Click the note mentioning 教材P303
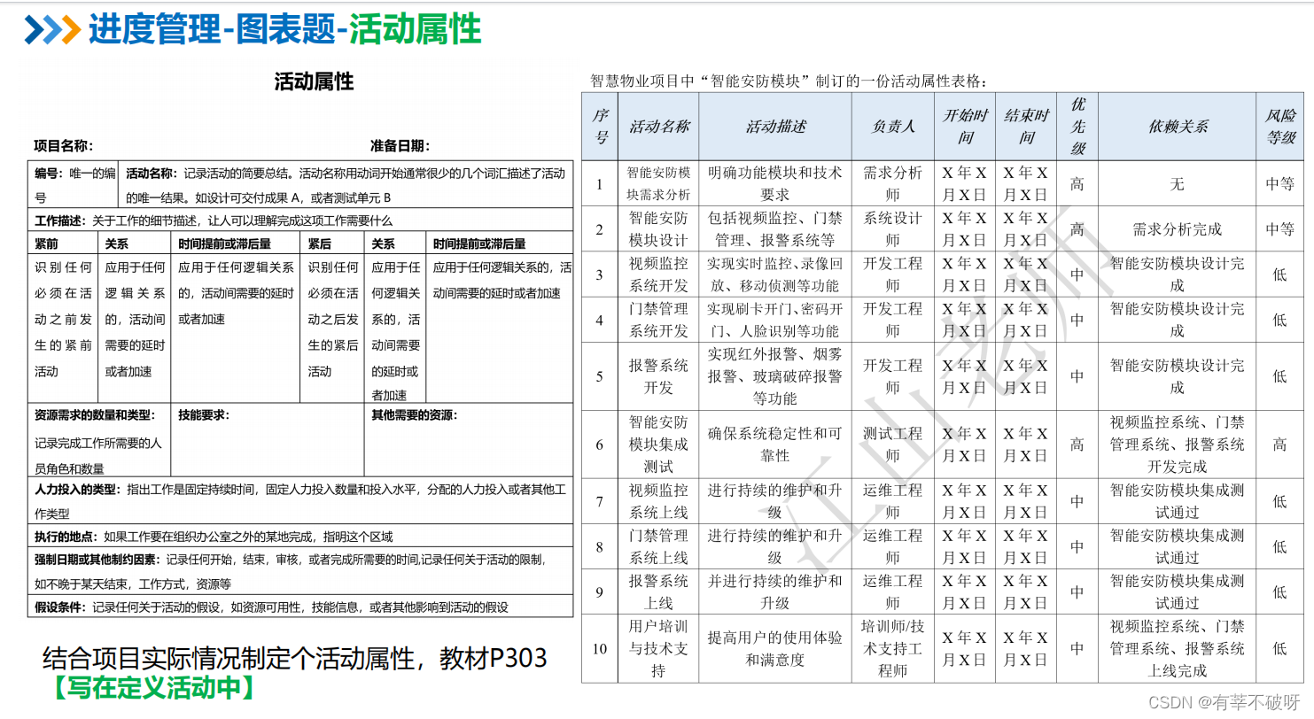1314x719 pixels. pyautogui.click(x=294, y=659)
